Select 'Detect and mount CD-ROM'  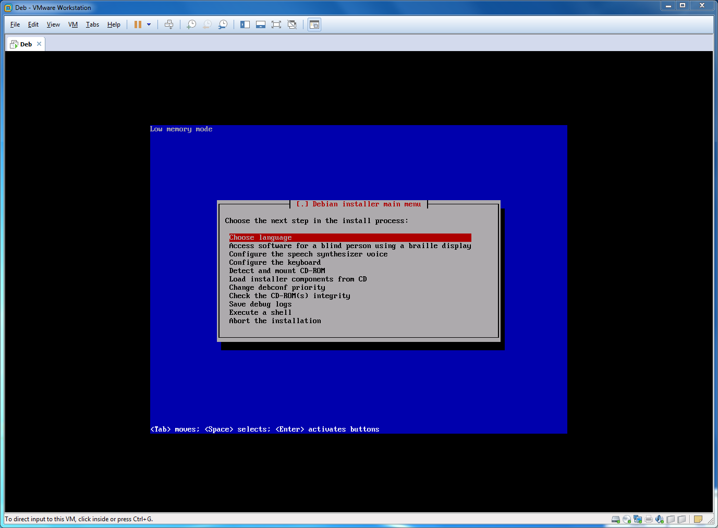(x=277, y=271)
